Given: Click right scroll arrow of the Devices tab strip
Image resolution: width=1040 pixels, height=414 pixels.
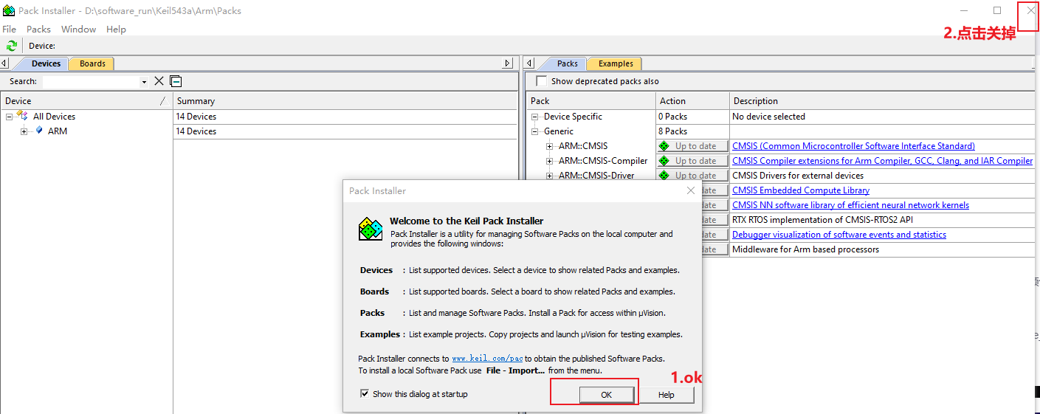Looking at the screenshot, I should click(507, 63).
